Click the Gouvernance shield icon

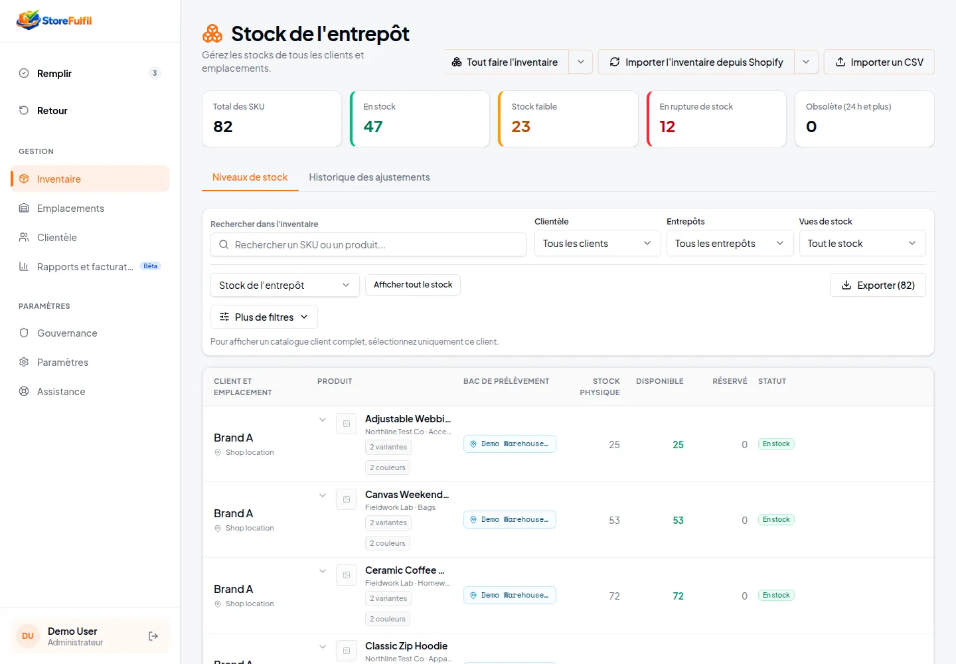(x=24, y=333)
